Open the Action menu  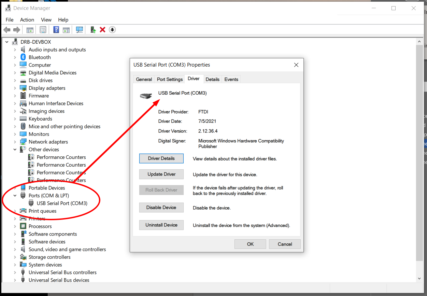[27, 20]
